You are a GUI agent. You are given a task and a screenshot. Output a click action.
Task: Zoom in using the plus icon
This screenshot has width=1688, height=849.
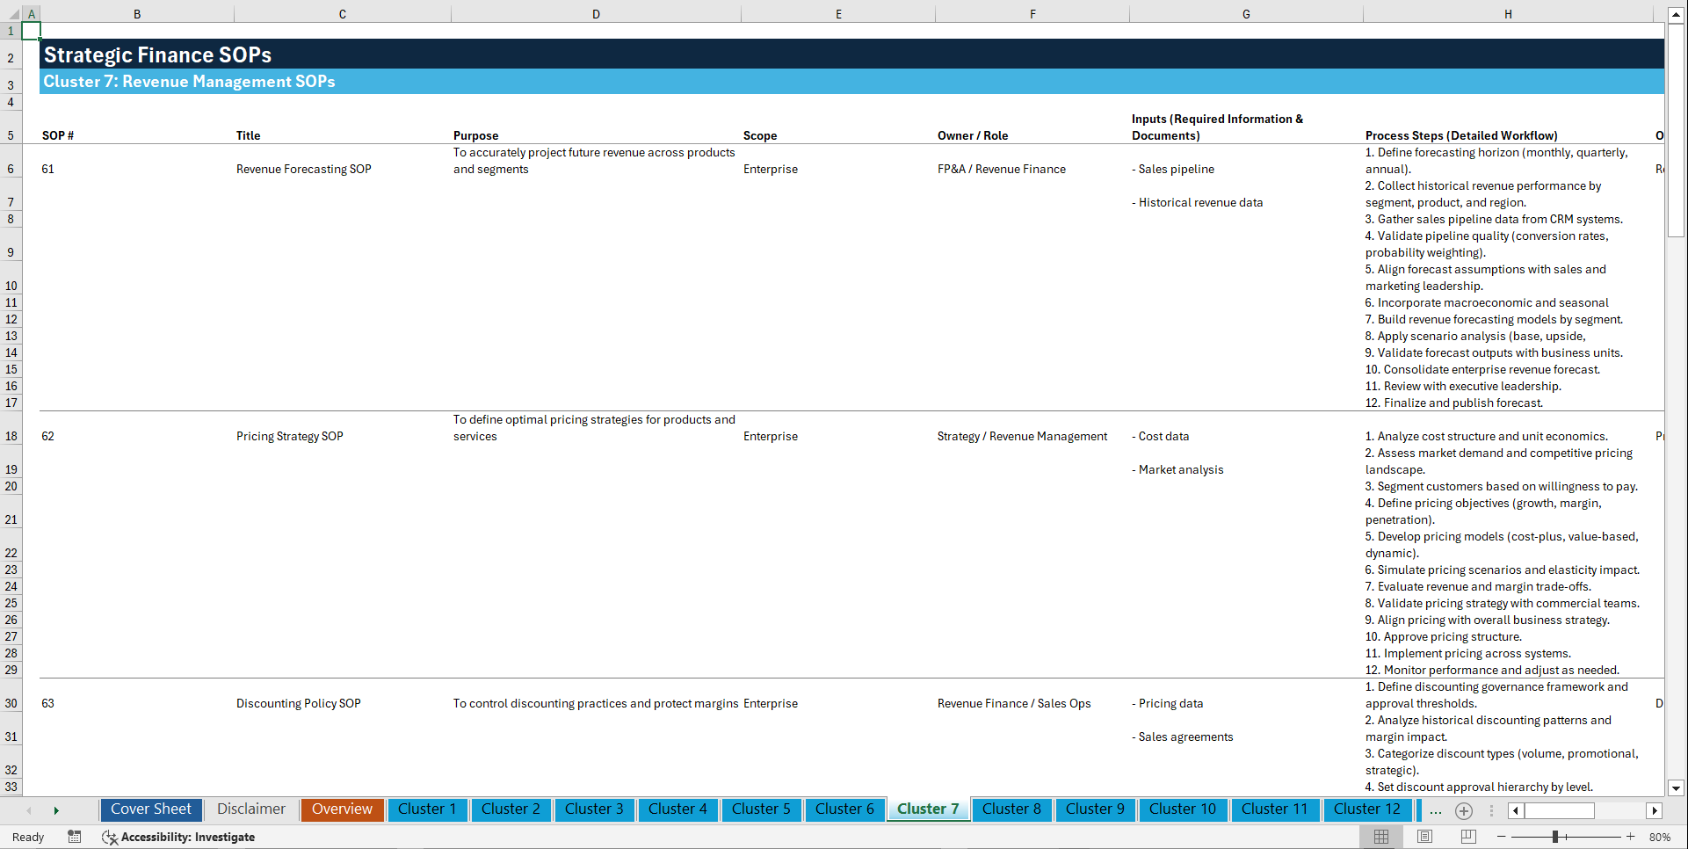coord(1631,837)
